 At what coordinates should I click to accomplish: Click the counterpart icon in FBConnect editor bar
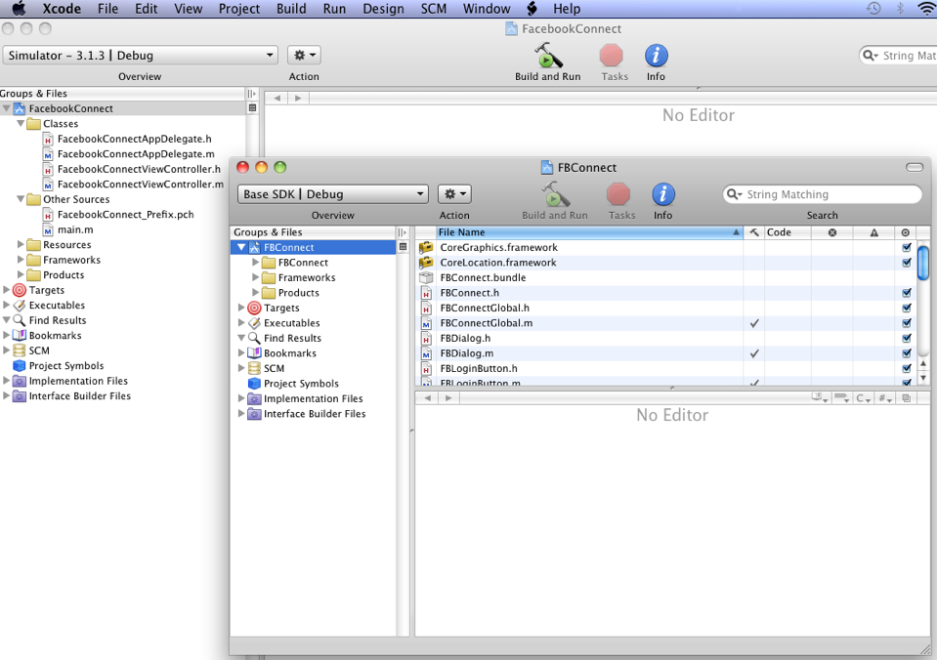pos(907,397)
